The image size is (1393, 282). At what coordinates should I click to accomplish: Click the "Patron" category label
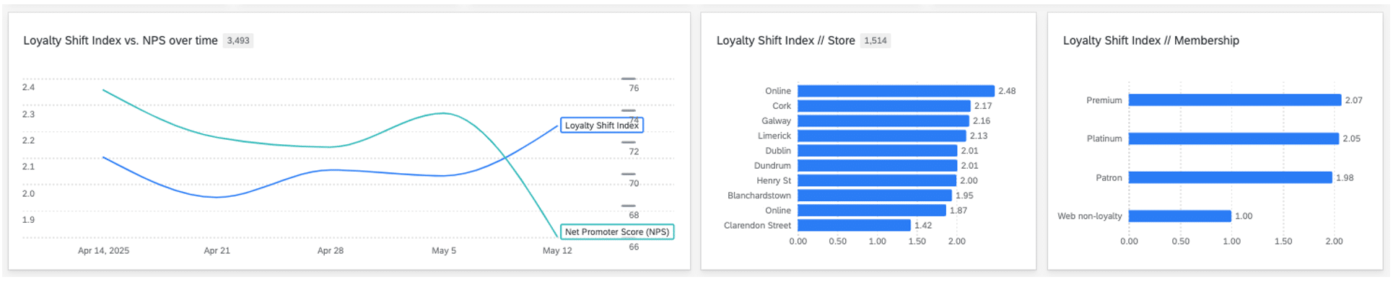coord(1109,177)
